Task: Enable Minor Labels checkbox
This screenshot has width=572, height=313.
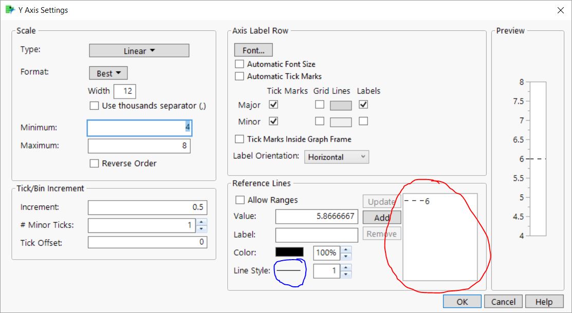Action: pos(363,121)
